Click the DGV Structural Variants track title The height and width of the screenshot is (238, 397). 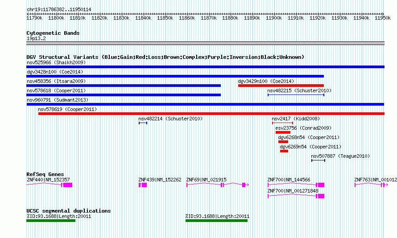165,57
